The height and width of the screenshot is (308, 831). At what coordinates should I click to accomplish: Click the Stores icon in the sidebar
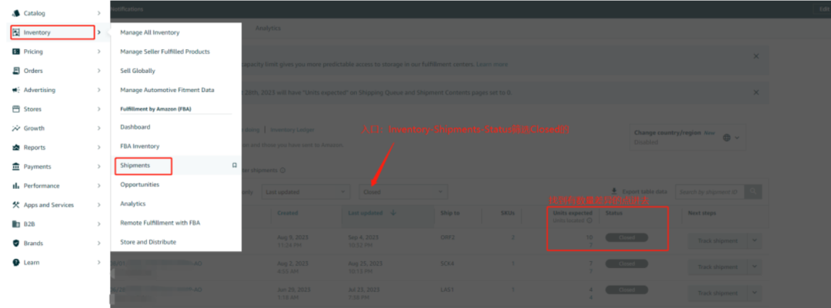pos(16,109)
